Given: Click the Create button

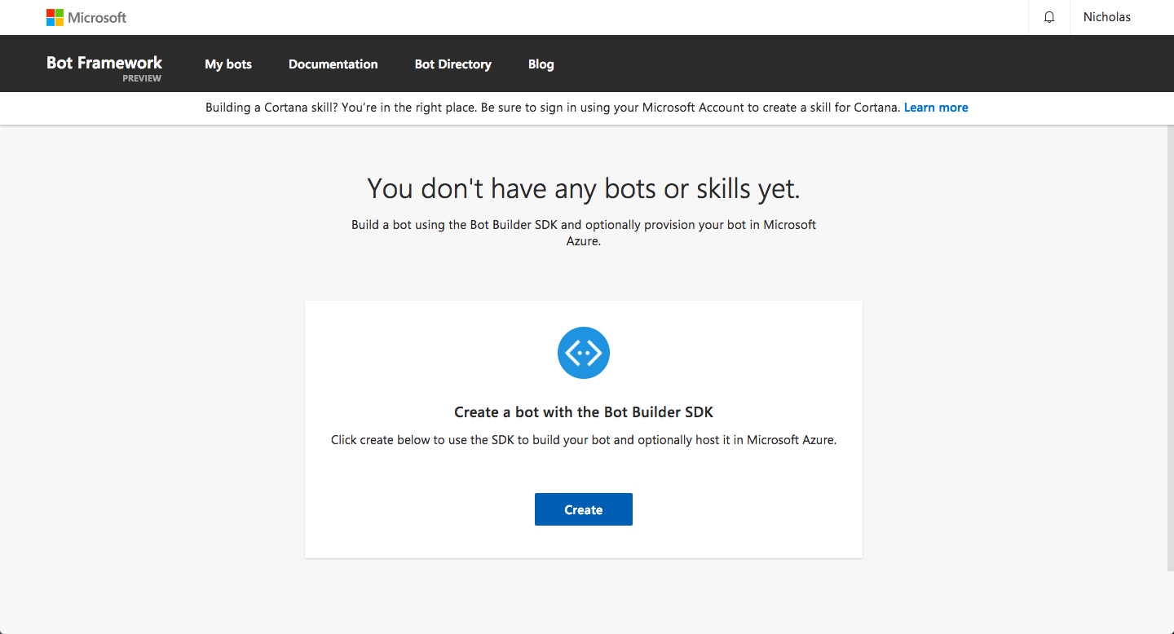Looking at the screenshot, I should (584, 509).
